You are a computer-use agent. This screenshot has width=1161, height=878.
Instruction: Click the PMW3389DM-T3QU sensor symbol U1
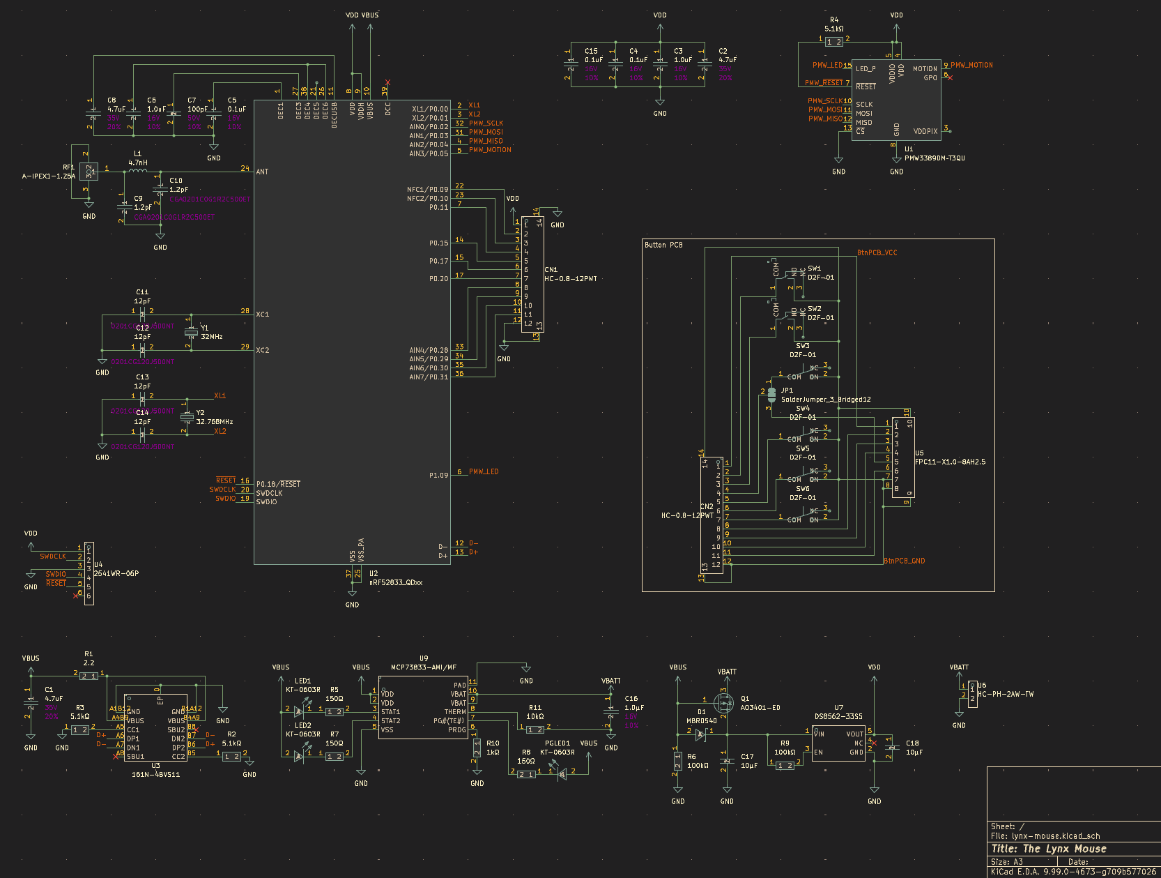tap(896, 100)
